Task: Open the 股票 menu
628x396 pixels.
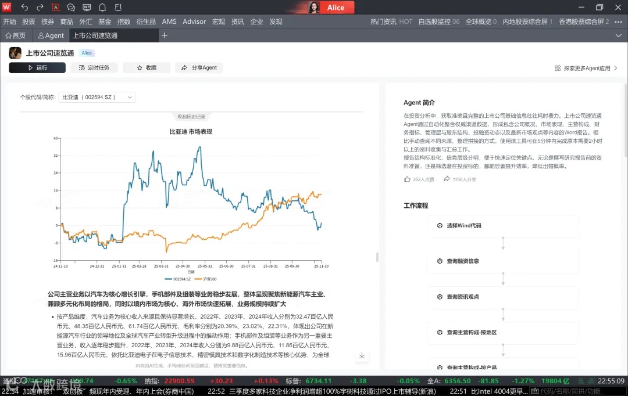Action: click(28, 21)
